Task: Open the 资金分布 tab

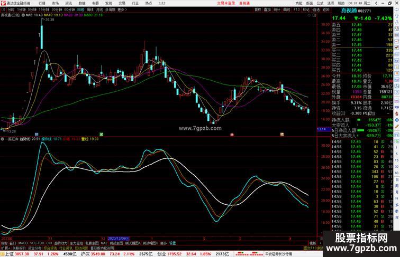Action: point(35,248)
